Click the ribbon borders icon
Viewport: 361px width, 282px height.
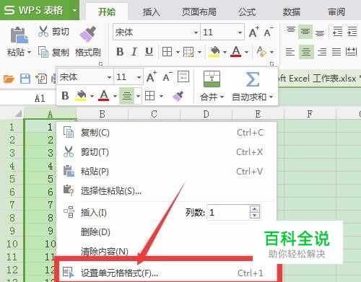[167, 52]
